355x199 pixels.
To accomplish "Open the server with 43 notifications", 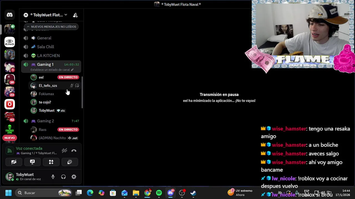I will (x=10, y=116).
